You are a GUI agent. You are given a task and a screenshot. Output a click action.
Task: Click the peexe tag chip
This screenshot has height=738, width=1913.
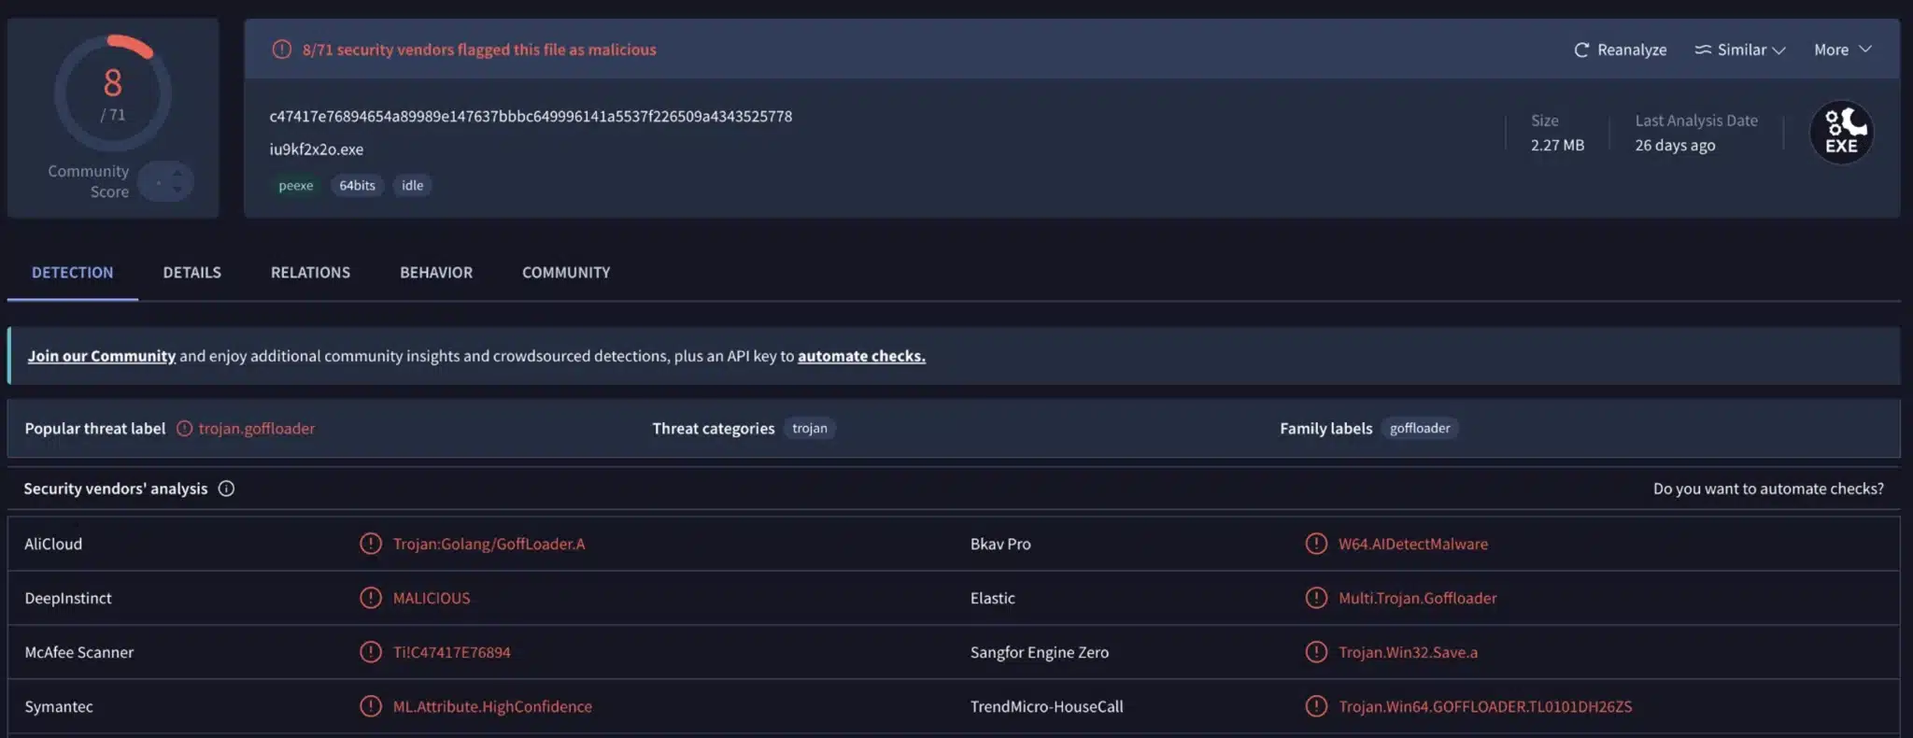[x=296, y=186]
